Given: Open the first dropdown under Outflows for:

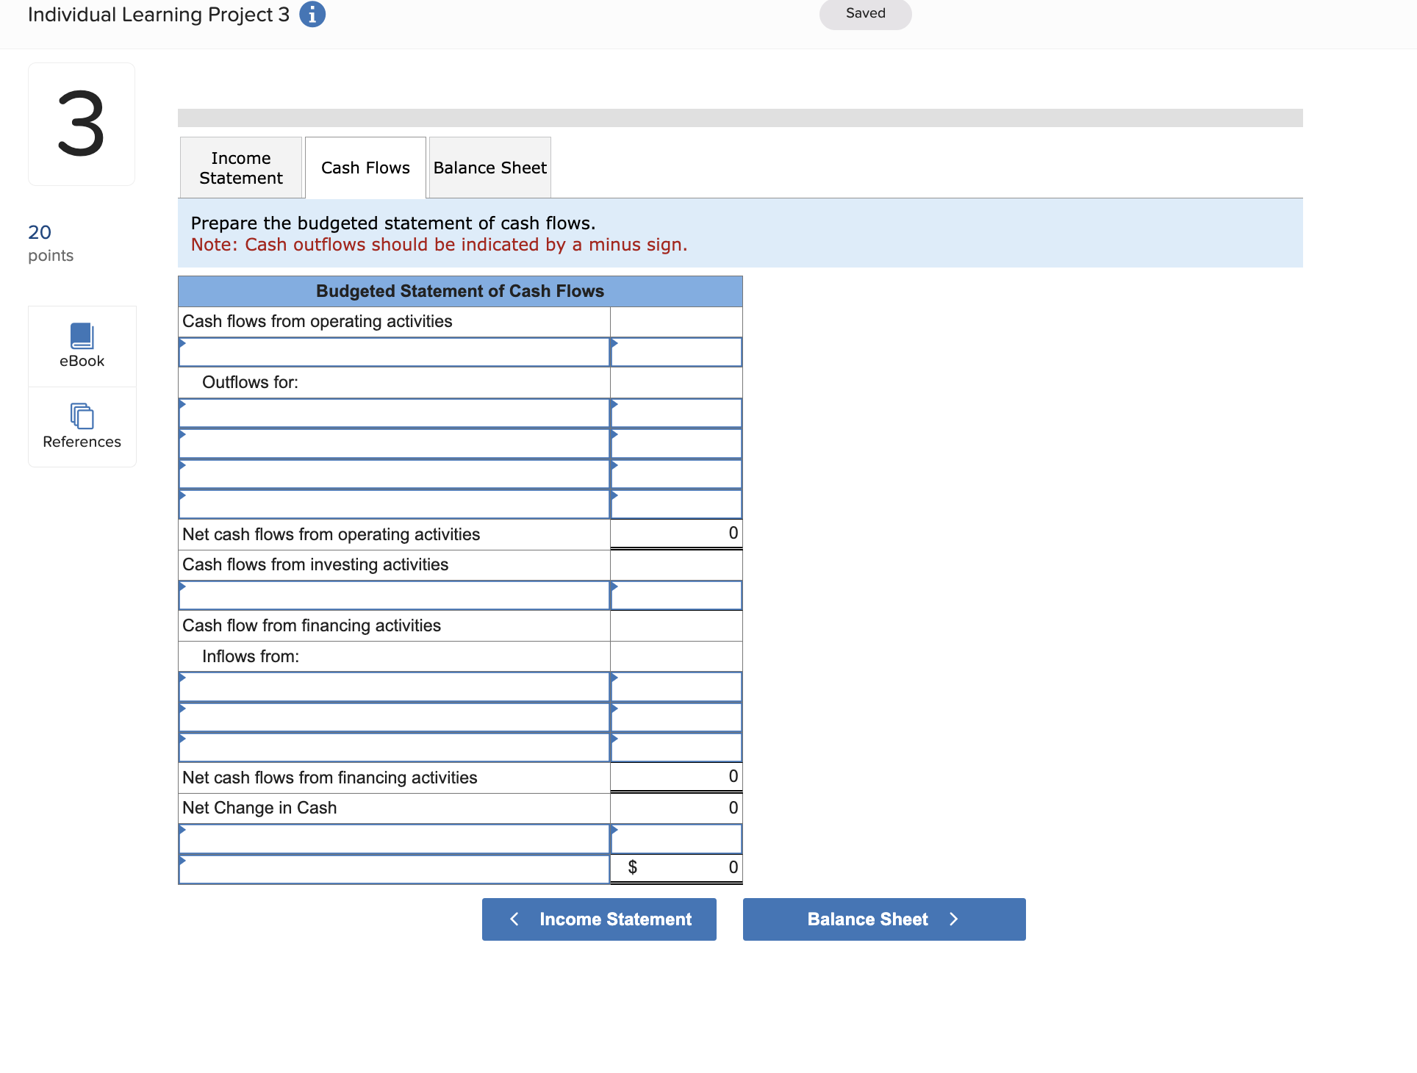Looking at the screenshot, I should [394, 412].
